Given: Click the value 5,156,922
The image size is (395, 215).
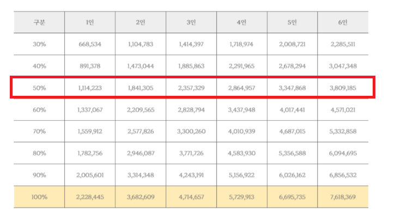Looking at the screenshot, I should pyautogui.click(x=241, y=175).
